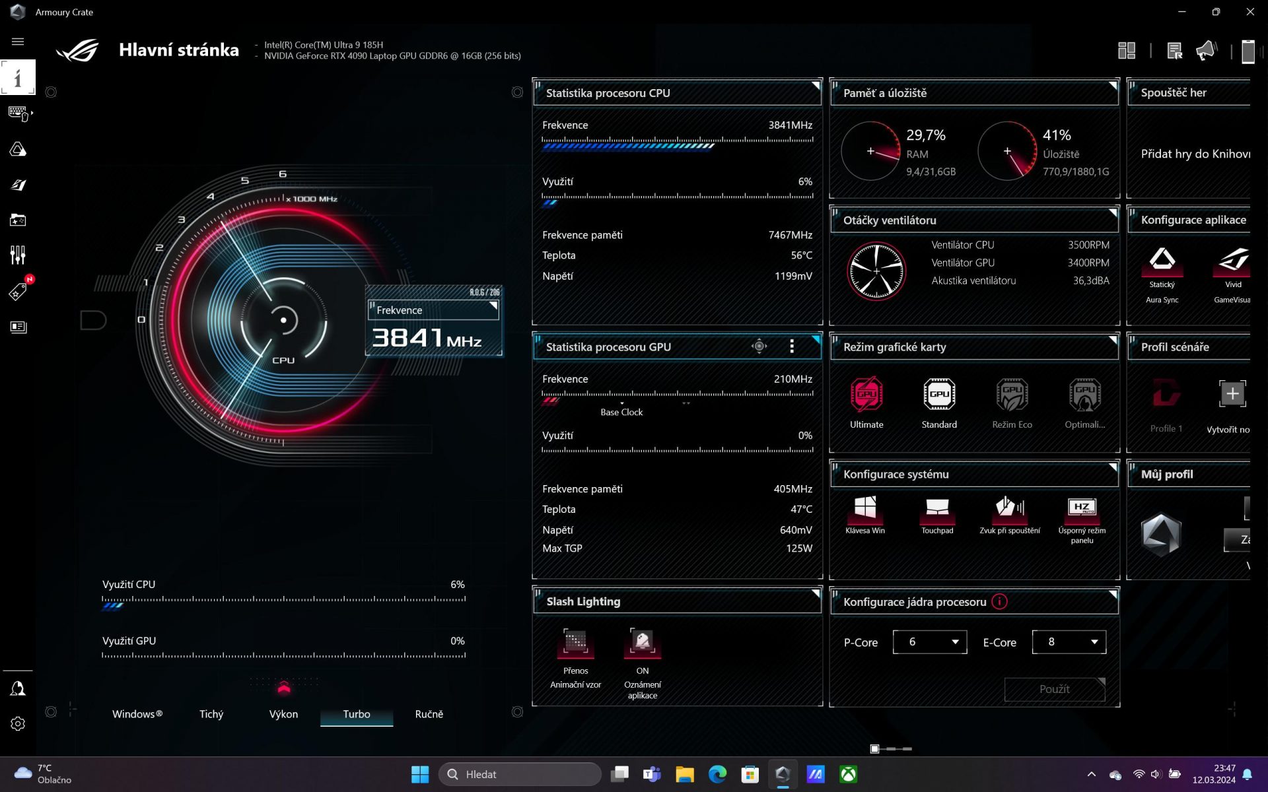Open the P-Core count dropdown

(x=930, y=642)
